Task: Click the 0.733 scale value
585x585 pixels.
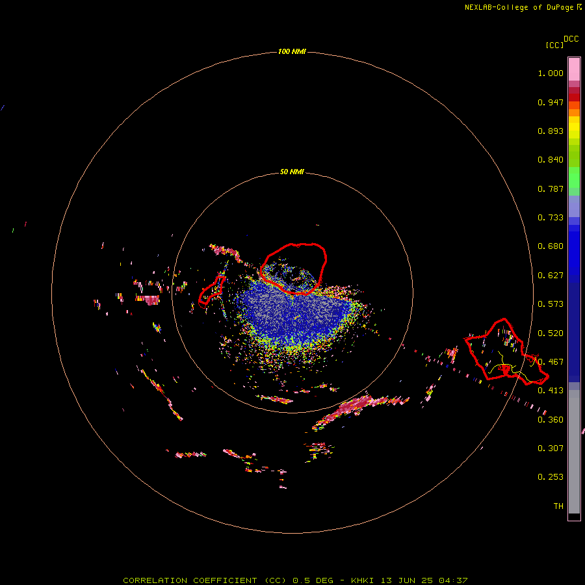Action: click(x=551, y=218)
